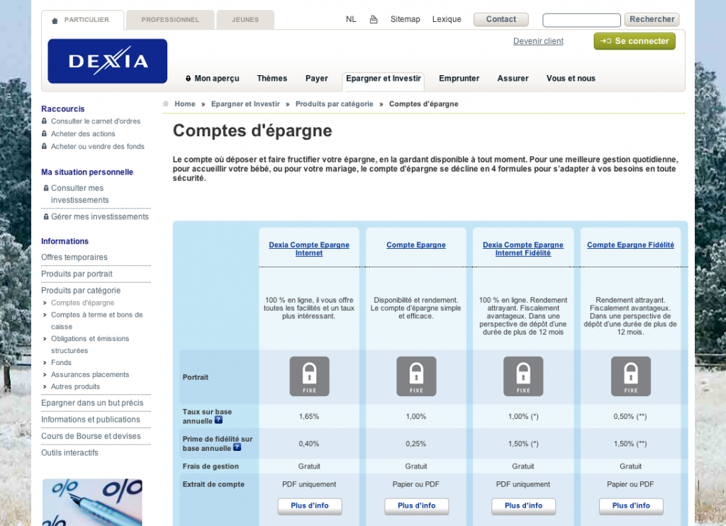
Task: Open Produits par catégorie breadcrumb link
Action: (335, 103)
